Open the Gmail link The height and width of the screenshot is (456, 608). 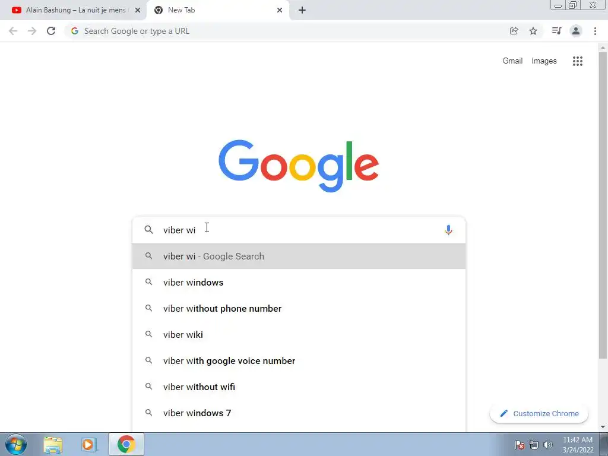tap(512, 61)
